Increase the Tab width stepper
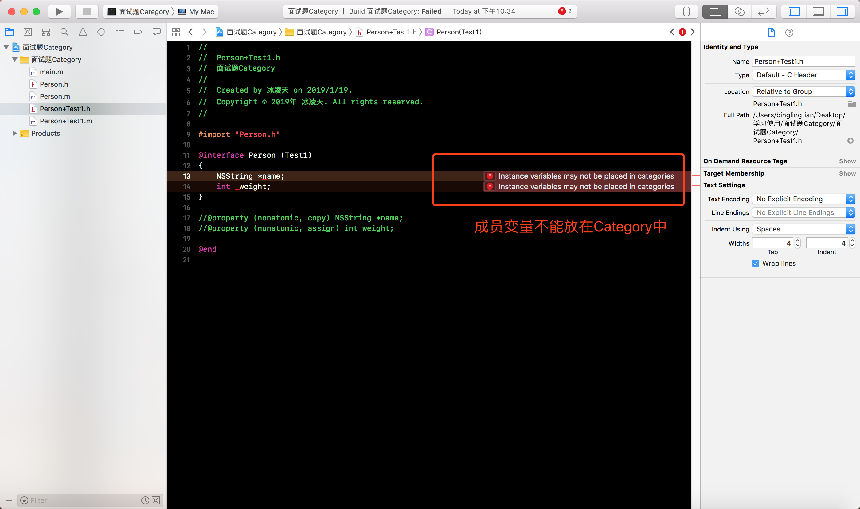 (x=798, y=241)
